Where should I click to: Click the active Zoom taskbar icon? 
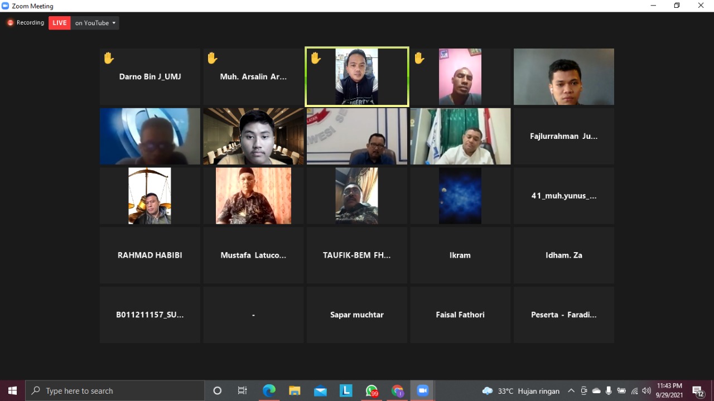coord(422,390)
